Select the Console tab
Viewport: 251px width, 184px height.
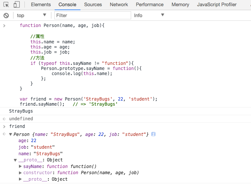coord(67,4)
